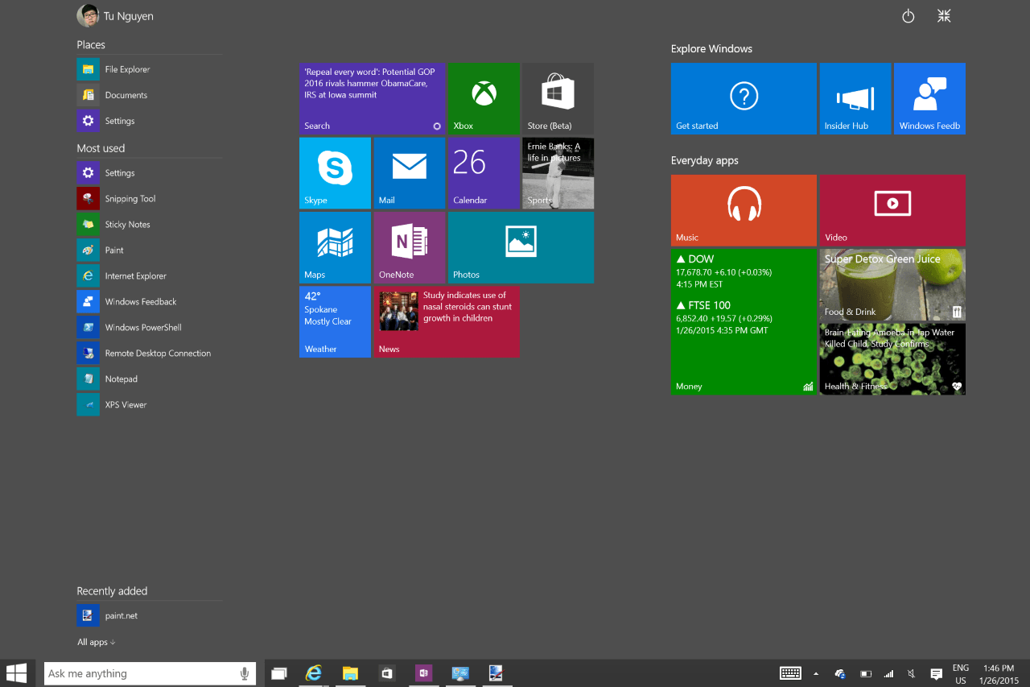Open the power options button
The image size is (1030, 687).
coord(908,15)
